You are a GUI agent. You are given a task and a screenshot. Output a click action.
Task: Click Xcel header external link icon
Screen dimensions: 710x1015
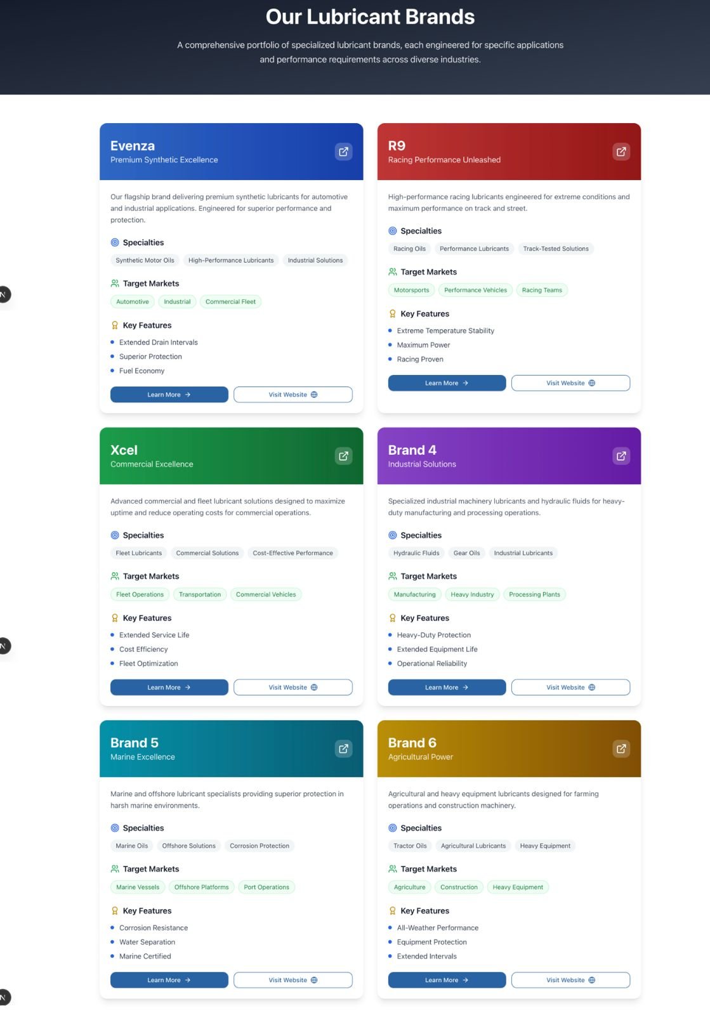coord(343,456)
